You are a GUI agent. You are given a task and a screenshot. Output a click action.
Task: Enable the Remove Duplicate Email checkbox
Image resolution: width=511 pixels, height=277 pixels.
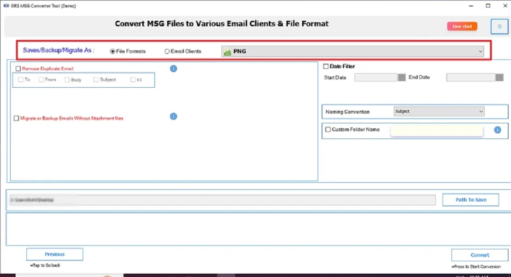coord(18,68)
